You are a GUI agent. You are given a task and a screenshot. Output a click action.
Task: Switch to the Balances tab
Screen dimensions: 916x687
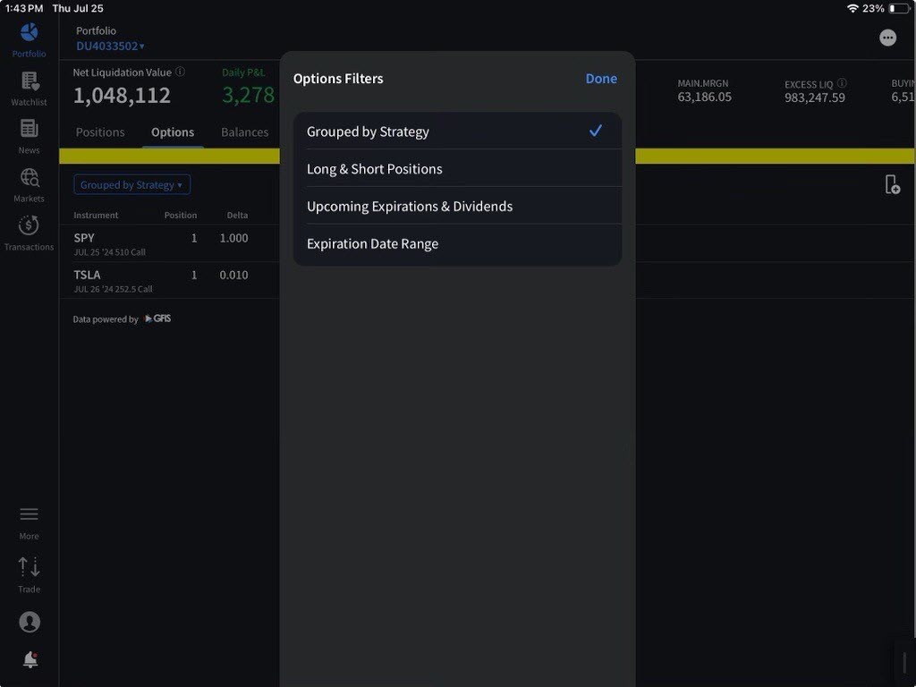tap(244, 132)
